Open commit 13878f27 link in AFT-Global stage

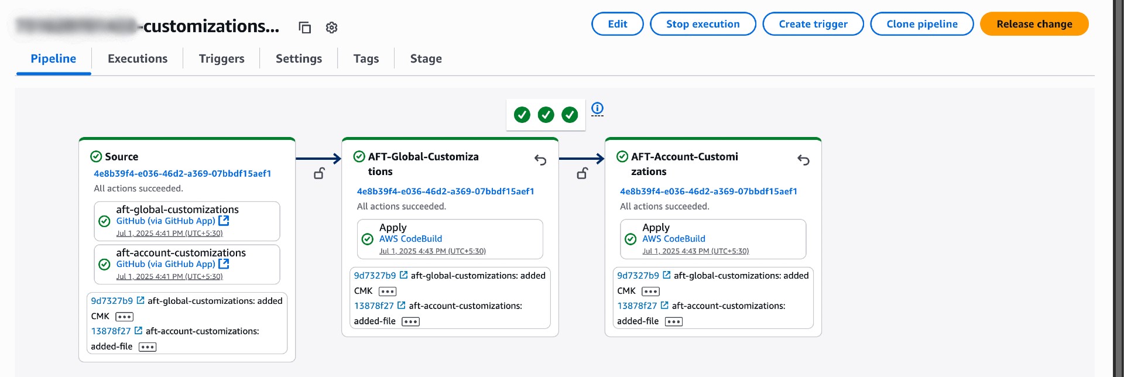coord(374,306)
